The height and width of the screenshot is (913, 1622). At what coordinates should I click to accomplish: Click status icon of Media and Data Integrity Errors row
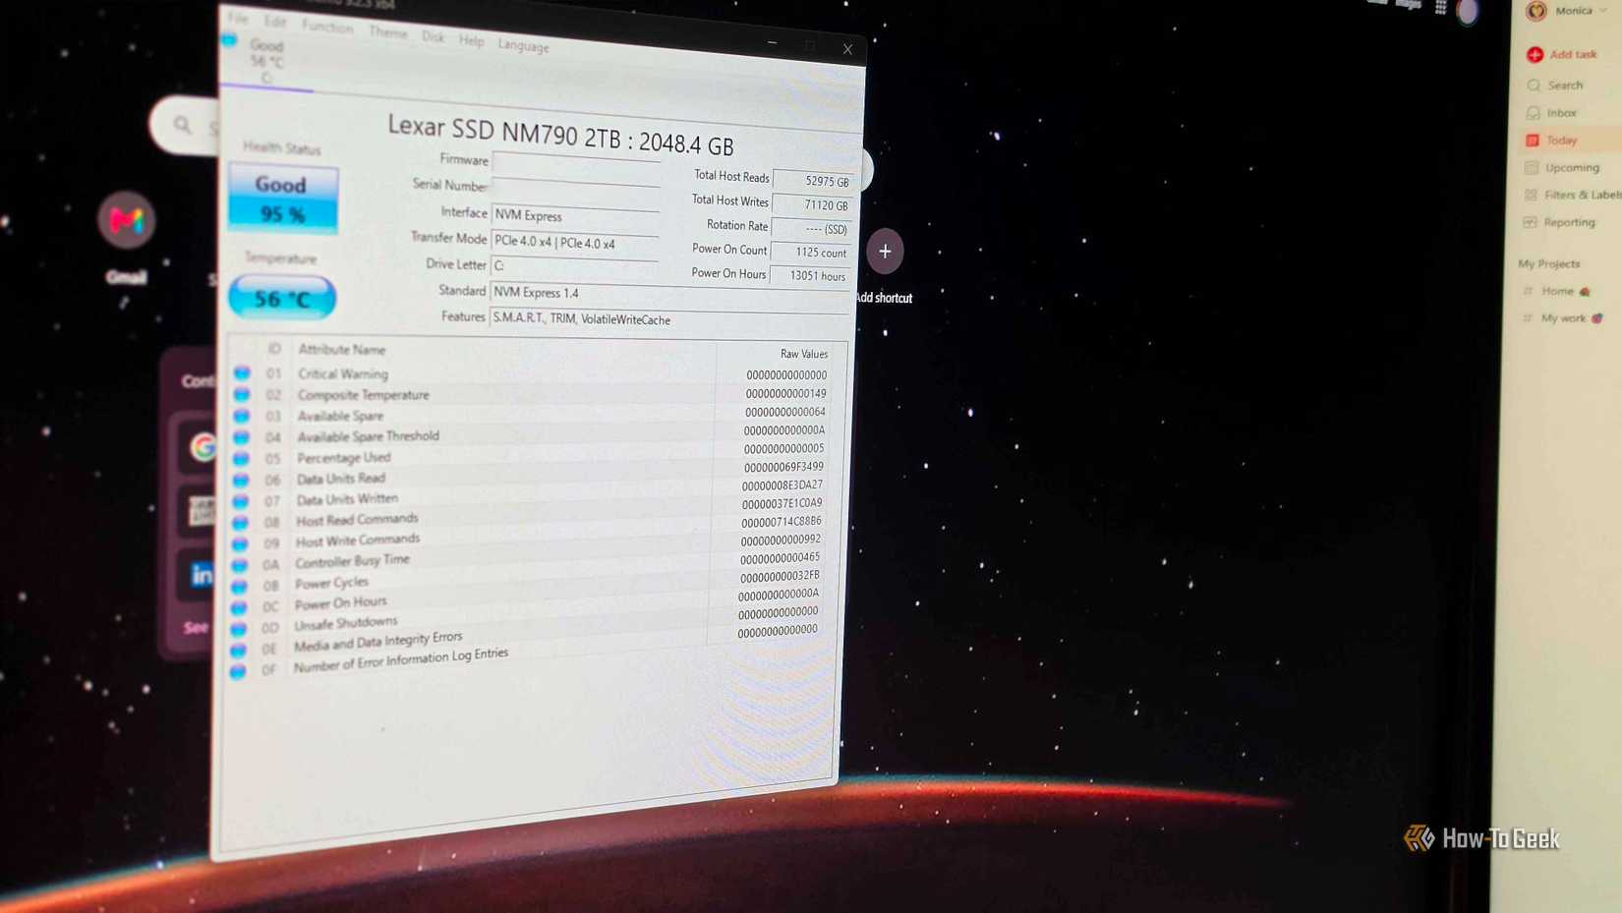coord(238,651)
